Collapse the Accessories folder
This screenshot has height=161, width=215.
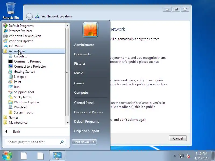34,51
